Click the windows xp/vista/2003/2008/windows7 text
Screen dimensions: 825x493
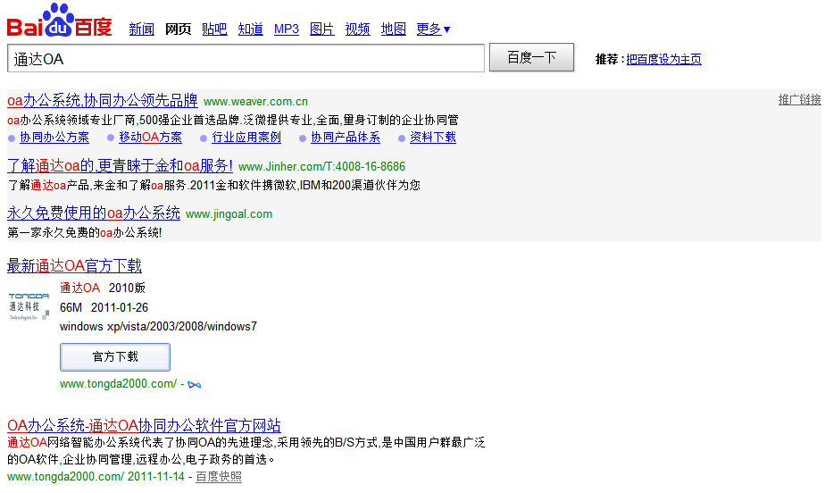pyautogui.click(x=158, y=327)
